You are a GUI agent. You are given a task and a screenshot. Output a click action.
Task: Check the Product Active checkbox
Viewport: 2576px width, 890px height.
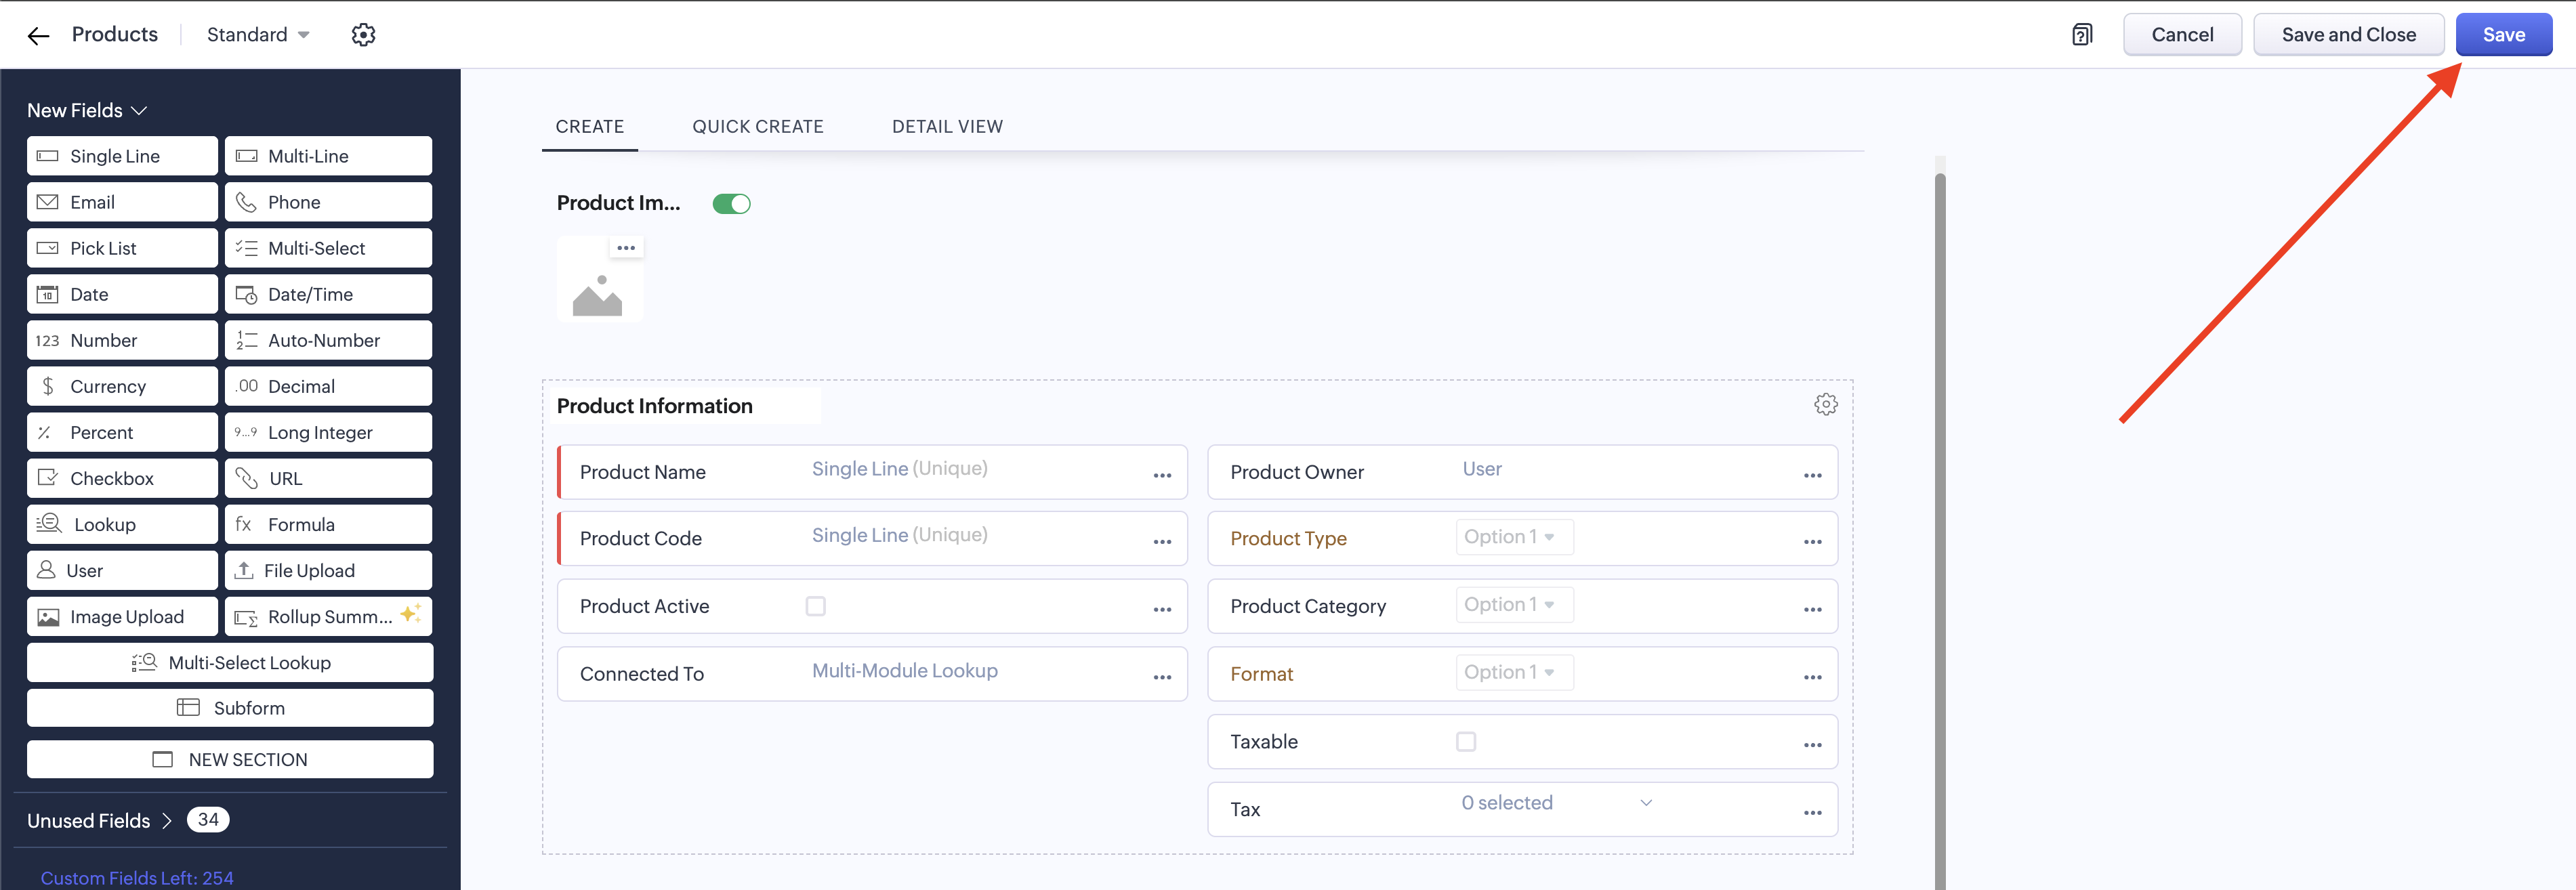point(816,607)
